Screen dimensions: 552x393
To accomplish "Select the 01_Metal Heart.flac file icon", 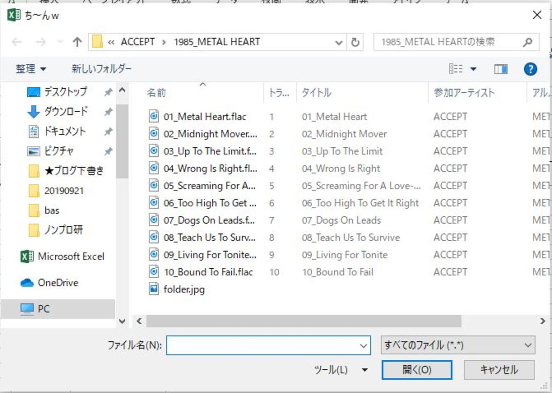I will click(x=154, y=116).
